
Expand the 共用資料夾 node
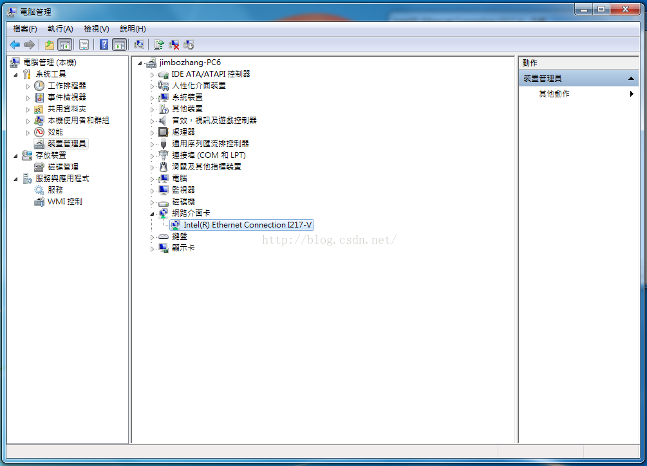click(28, 110)
